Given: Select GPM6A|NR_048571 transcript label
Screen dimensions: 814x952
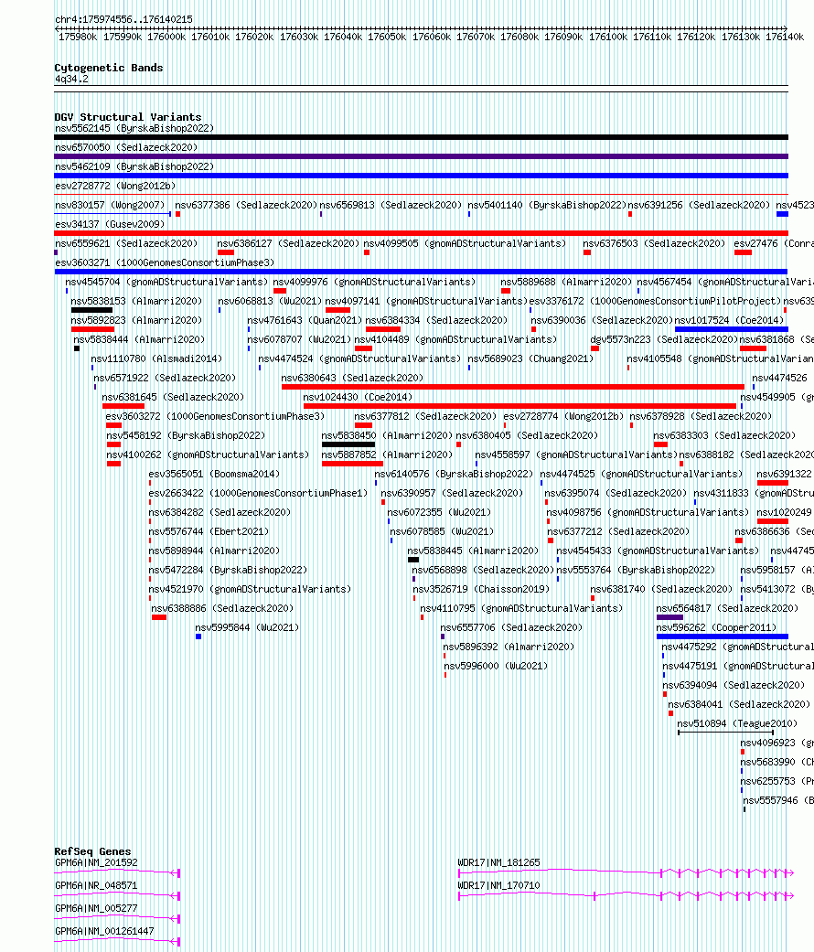Looking at the screenshot, I should [x=97, y=886].
